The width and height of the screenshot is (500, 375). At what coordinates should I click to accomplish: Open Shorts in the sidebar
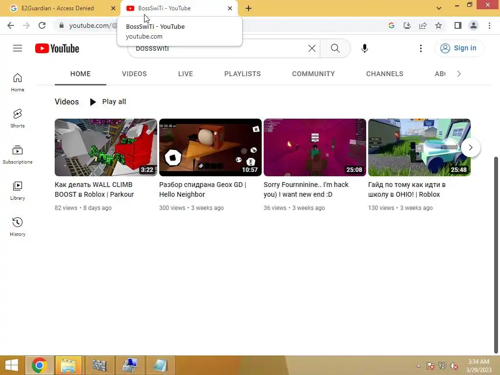pos(18,118)
